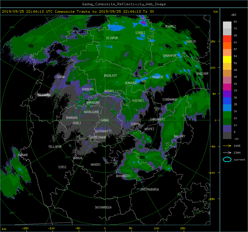This screenshot has width=248, height=232.
Task: Click the 100 tick on bottom km axis
Action: coord(157,228)
